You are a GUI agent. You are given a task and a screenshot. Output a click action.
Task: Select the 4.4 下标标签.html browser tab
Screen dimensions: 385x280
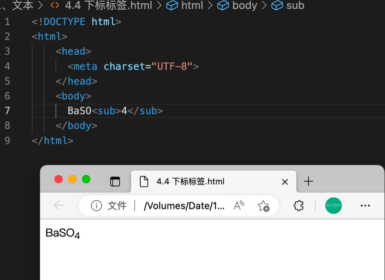[190, 182]
